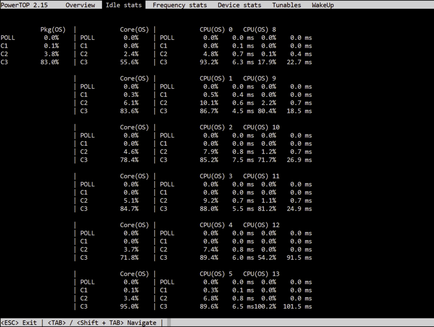Screen dimensions: 434x327
Task: Click CPU 1 C3 value 86.7%
Action: [x=209, y=111]
